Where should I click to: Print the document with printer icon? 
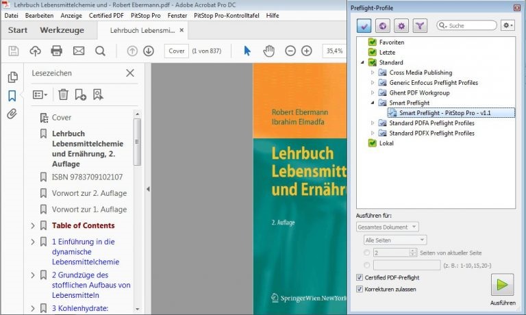pos(56,51)
